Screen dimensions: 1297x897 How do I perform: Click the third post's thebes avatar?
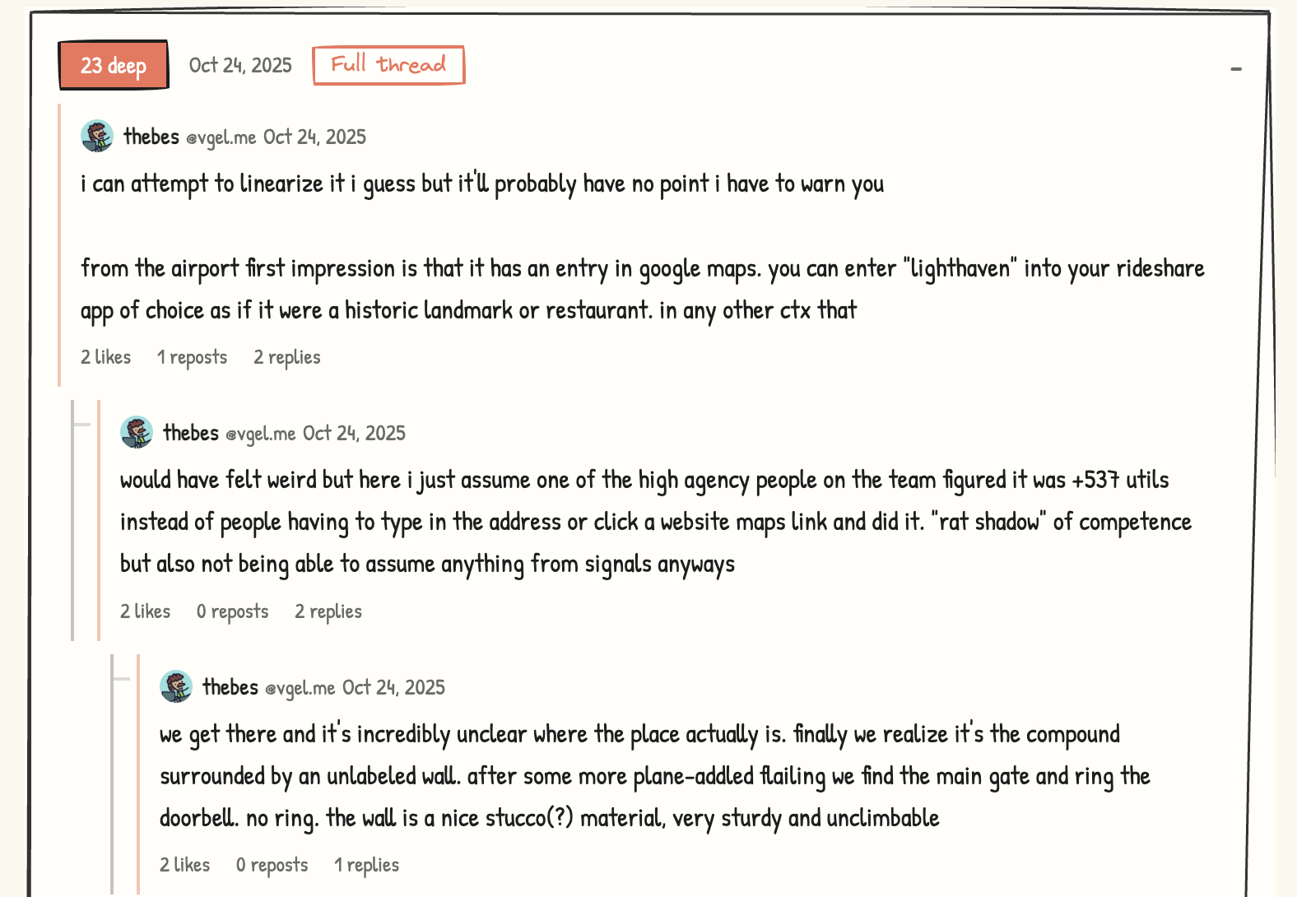176,687
